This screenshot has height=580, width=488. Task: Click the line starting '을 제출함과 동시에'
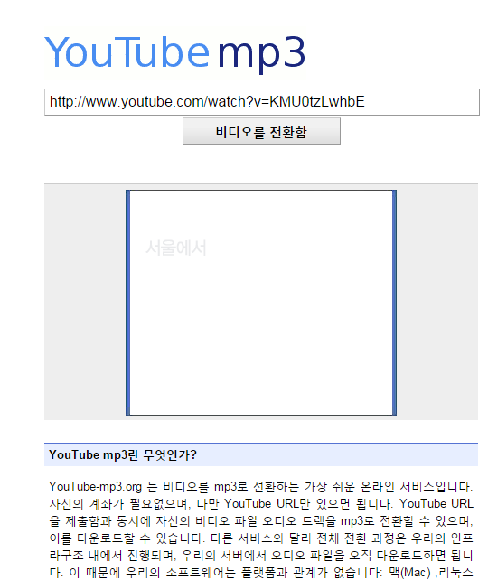[x=261, y=520]
